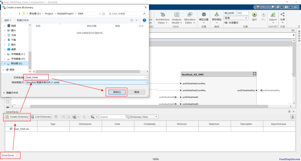This screenshot has width=301, height=161.
Task: Open the save-dictionary dropdown arrow in Interfaces toolbar
Action: click(78, 117)
